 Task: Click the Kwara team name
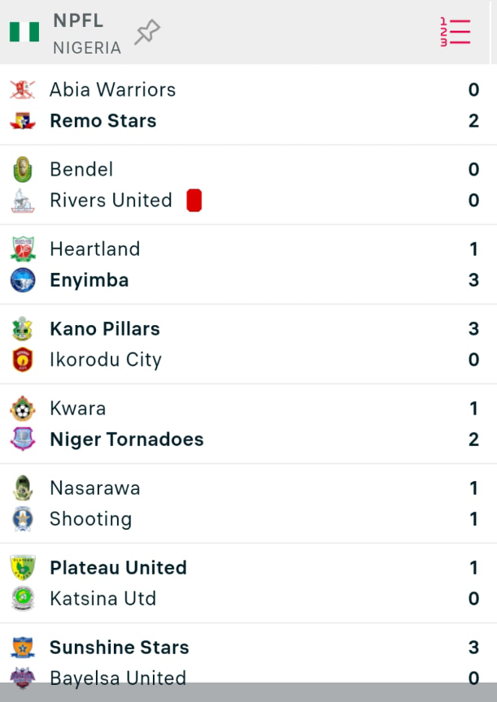(x=78, y=409)
